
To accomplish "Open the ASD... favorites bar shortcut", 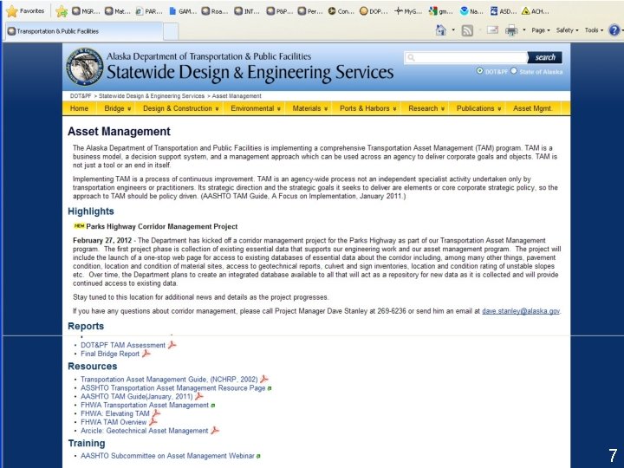I will pyautogui.click(x=503, y=11).
